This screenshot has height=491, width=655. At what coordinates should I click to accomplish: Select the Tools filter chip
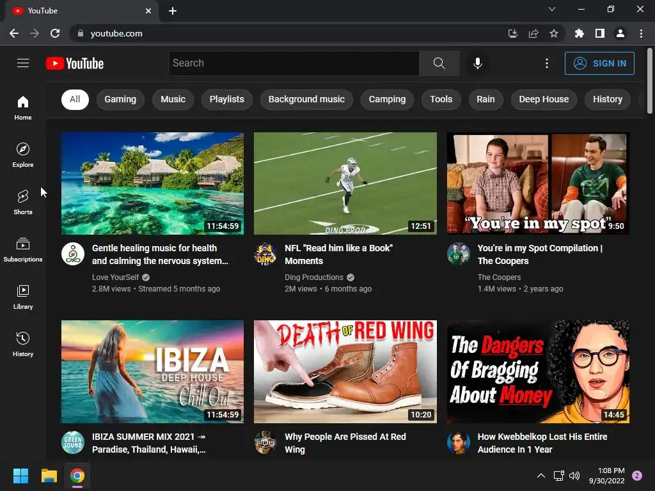441,99
